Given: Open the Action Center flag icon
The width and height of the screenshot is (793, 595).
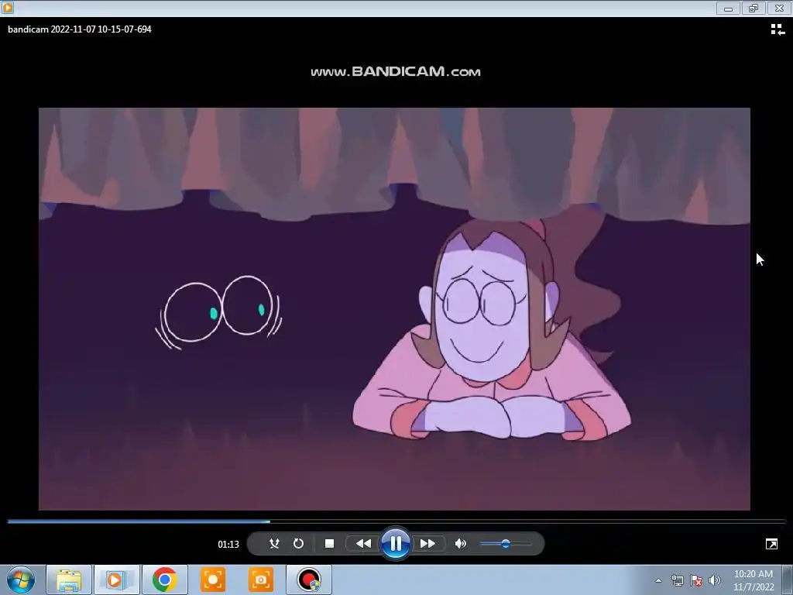Looking at the screenshot, I should [696, 580].
